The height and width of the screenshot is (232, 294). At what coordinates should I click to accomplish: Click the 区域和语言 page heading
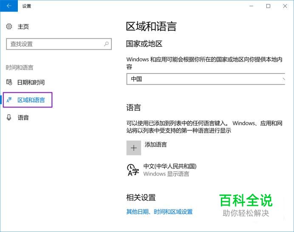pyautogui.click(x=151, y=26)
